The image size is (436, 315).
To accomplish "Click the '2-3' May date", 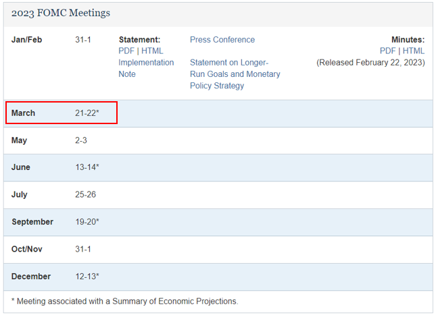I will coord(81,140).
